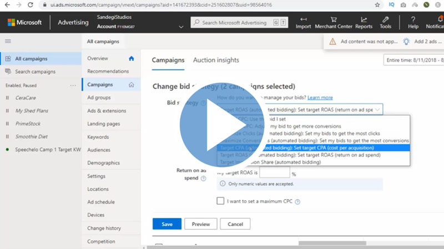Open the Tools menu
The image size is (444, 249).
385,23
